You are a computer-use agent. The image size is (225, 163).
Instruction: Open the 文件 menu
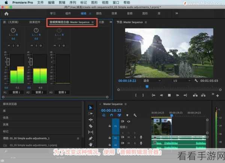tap(40, 3)
